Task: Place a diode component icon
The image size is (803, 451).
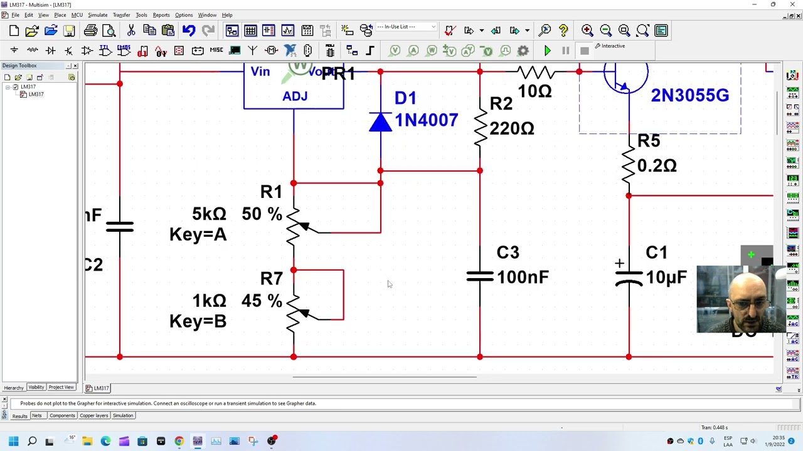Action: tap(51, 51)
